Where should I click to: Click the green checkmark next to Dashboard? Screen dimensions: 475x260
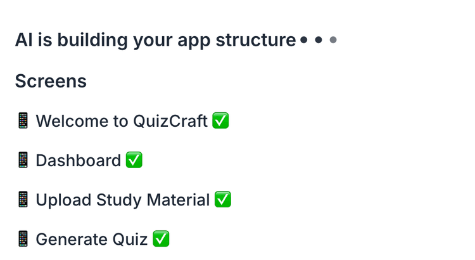click(x=134, y=160)
